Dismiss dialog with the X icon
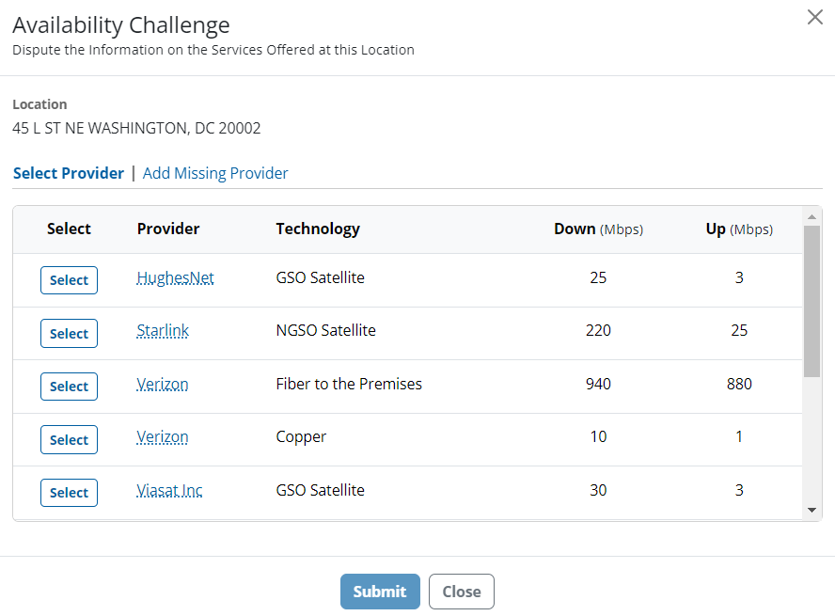The image size is (835, 616). (814, 17)
